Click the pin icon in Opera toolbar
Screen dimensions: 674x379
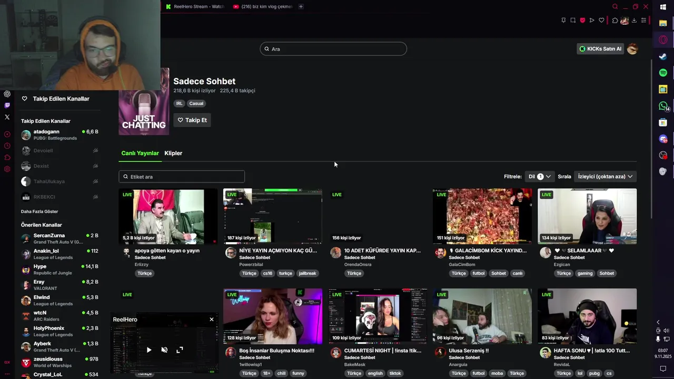[563, 21]
